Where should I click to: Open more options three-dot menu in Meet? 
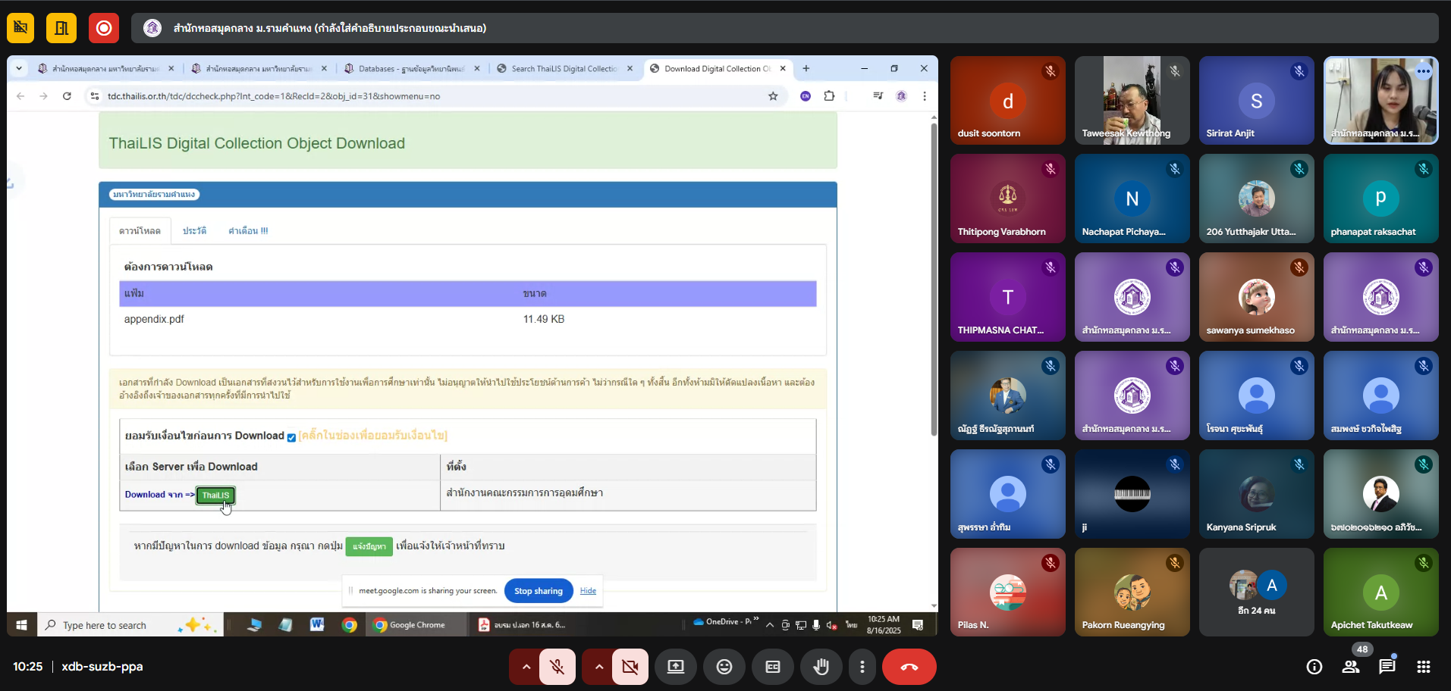[x=862, y=667]
